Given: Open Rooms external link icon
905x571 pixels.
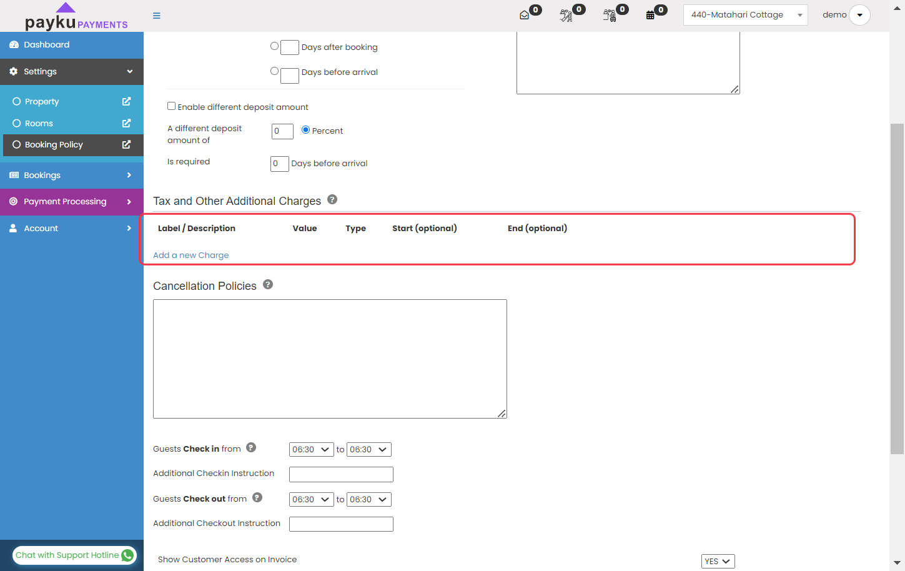Looking at the screenshot, I should coord(126,123).
